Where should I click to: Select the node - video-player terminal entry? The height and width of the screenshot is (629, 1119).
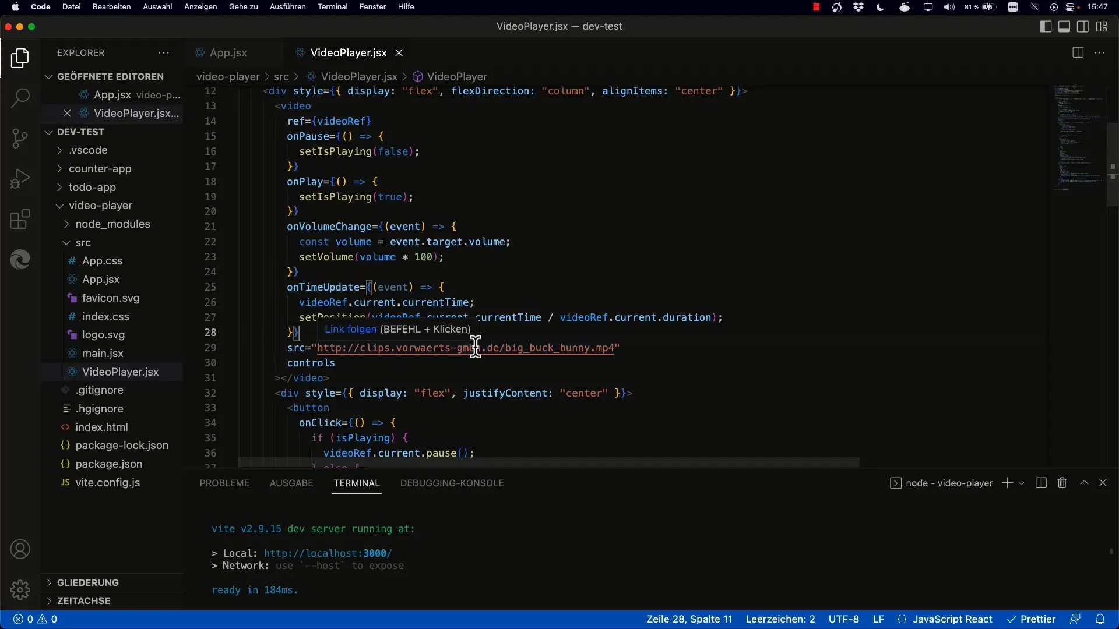click(941, 483)
